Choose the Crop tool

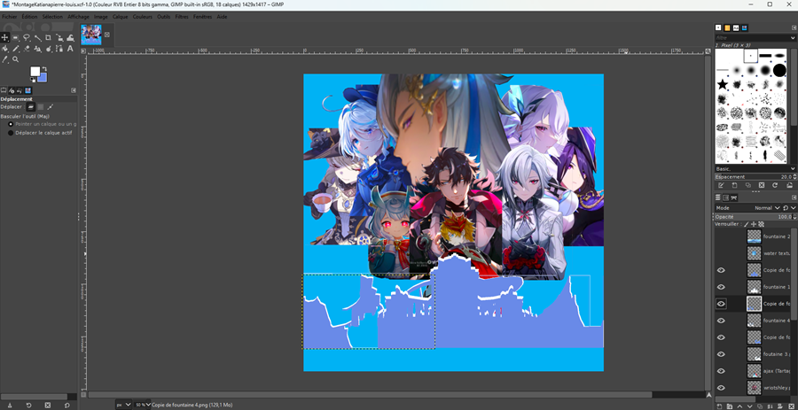pyautogui.click(x=48, y=37)
